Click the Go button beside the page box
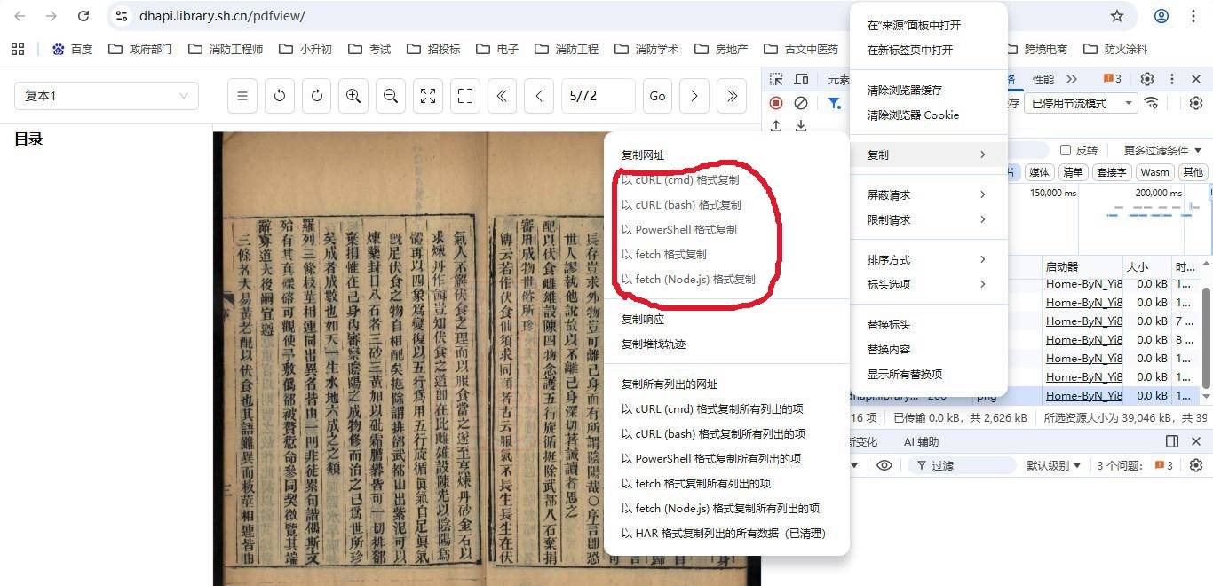 pos(657,96)
